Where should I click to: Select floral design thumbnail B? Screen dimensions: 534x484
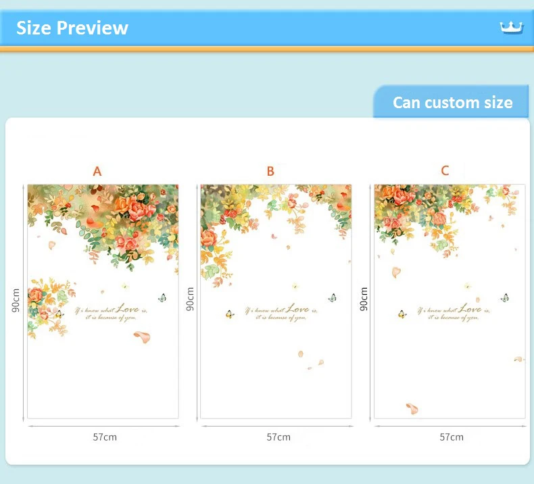coord(276,301)
